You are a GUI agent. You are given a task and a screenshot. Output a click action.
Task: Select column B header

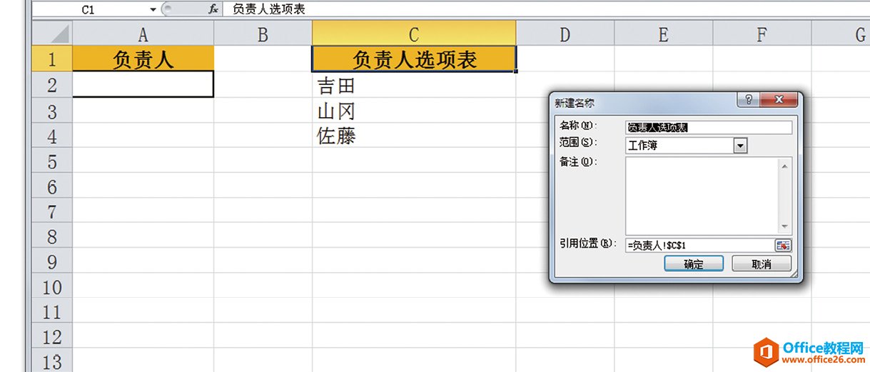click(x=263, y=33)
